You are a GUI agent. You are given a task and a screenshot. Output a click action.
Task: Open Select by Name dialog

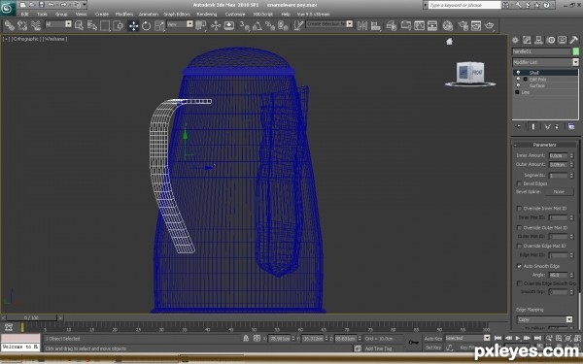[92, 25]
